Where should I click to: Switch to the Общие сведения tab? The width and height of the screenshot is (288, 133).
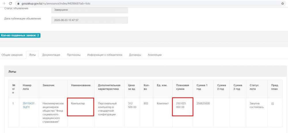(x=12, y=55)
